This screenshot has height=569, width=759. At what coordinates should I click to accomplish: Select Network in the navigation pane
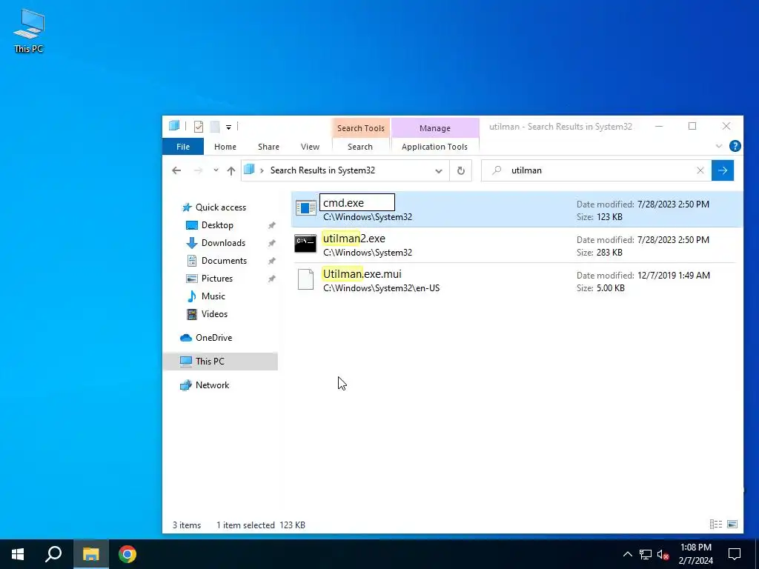tap(212, 385)
